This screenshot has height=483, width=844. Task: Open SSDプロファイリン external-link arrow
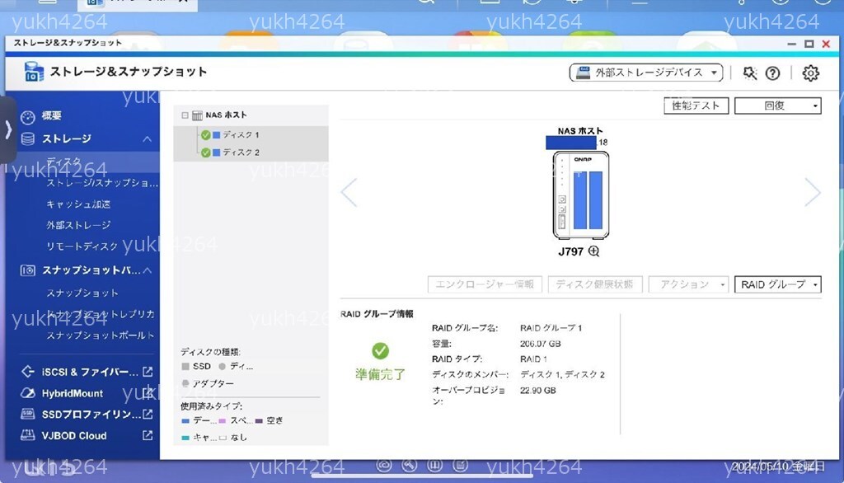click(x=148, y=414)
